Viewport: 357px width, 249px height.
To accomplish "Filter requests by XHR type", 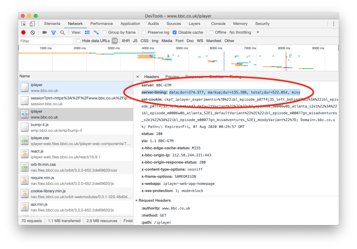I will point(125,41).
